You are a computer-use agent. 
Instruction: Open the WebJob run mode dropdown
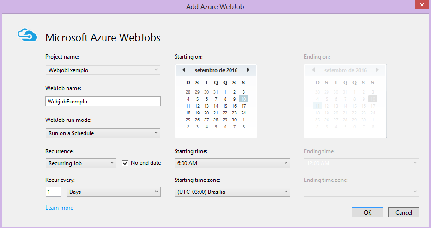pos(103,133)
